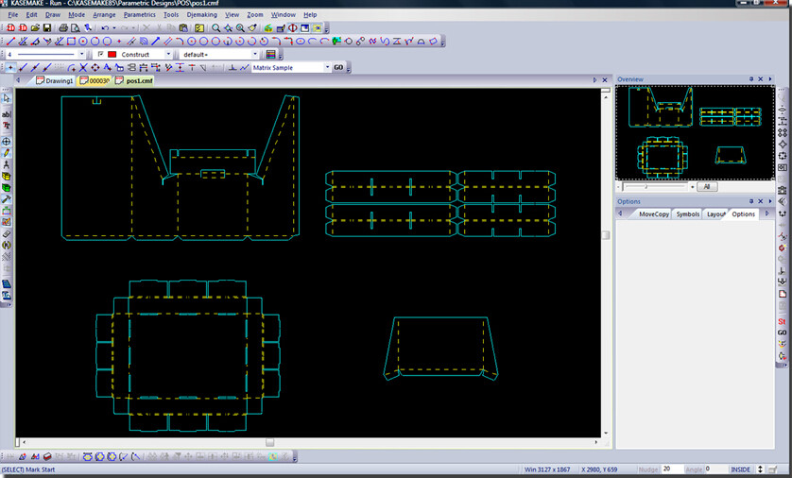The height and width of the screenshot is (478, 792).
Task: Click the red eraser icon in bottom toolbar
Action: pos(47,456)
